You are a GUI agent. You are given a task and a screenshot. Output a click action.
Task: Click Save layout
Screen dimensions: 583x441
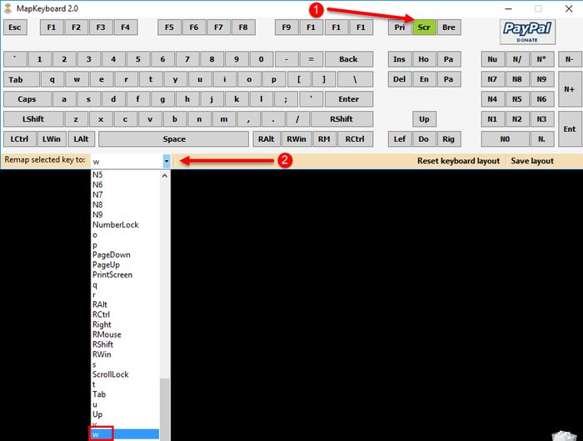pos(531,161)
